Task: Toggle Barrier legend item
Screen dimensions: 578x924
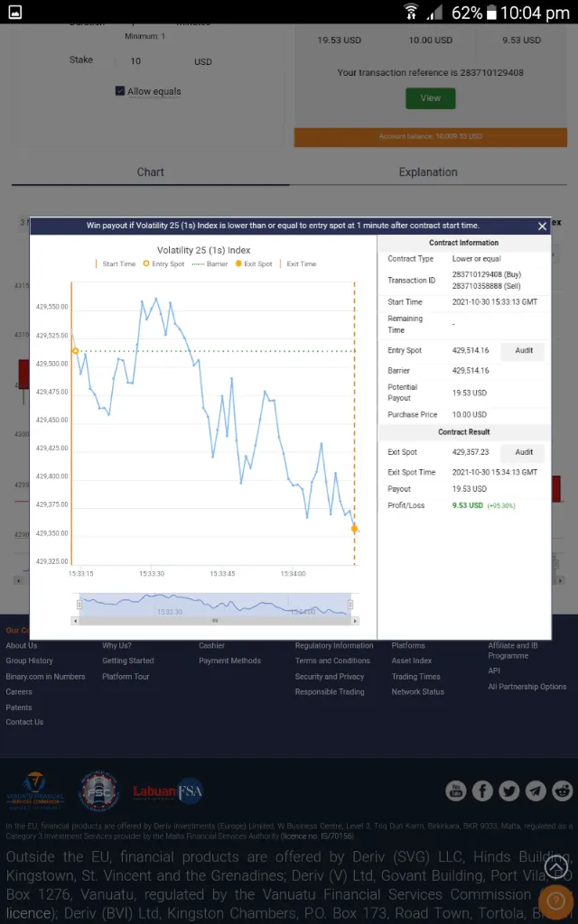Action: 210,264
